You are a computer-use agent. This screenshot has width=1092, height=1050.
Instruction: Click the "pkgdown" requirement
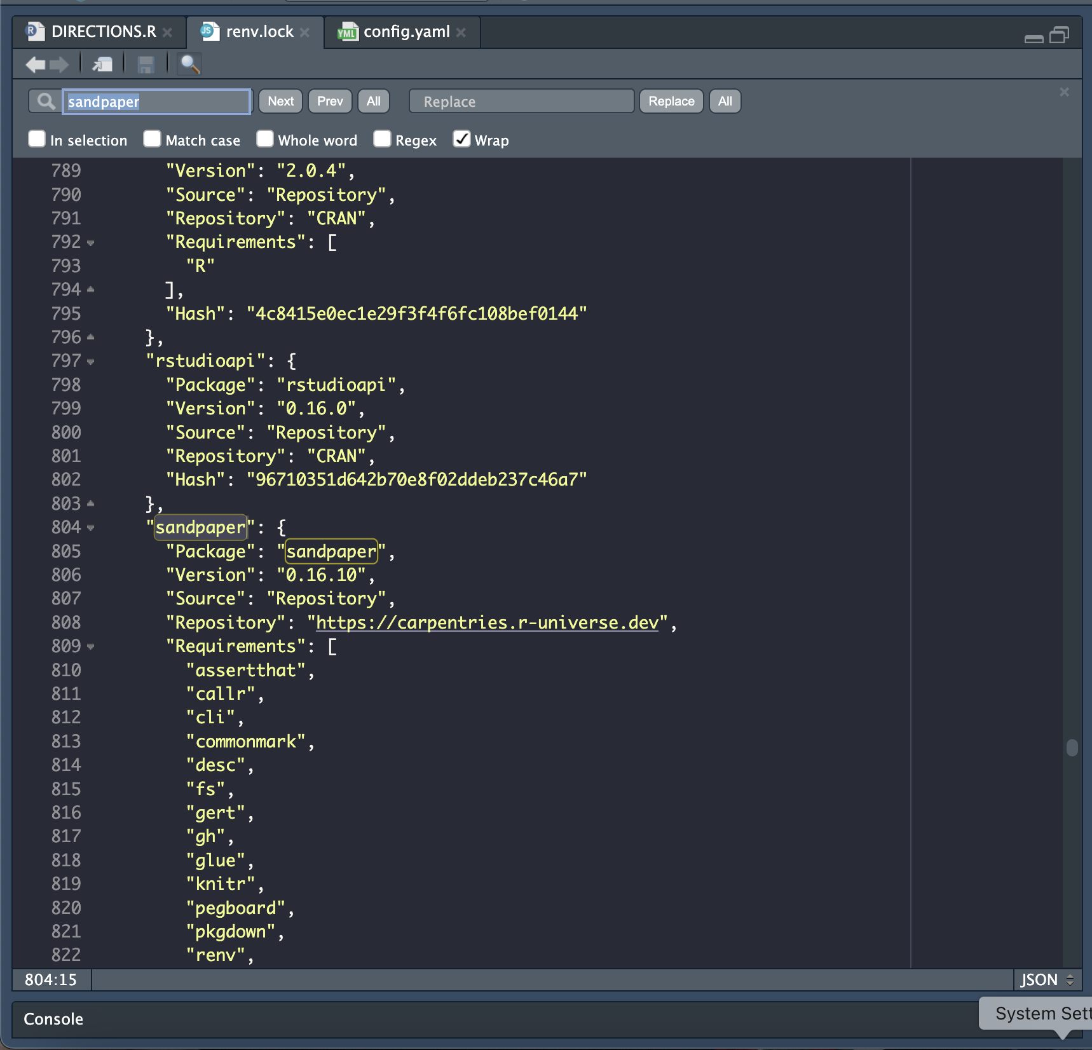tap(231, 931)
